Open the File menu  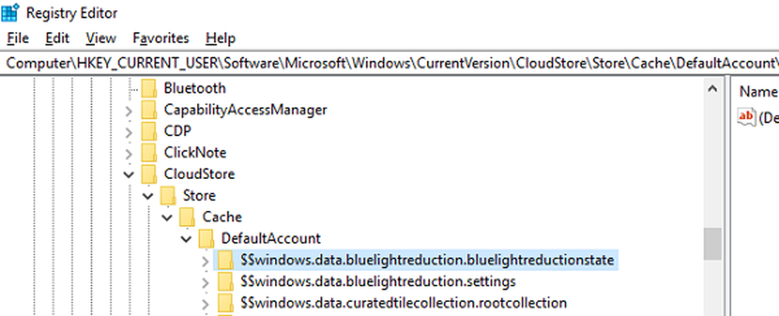coord(17,38)
